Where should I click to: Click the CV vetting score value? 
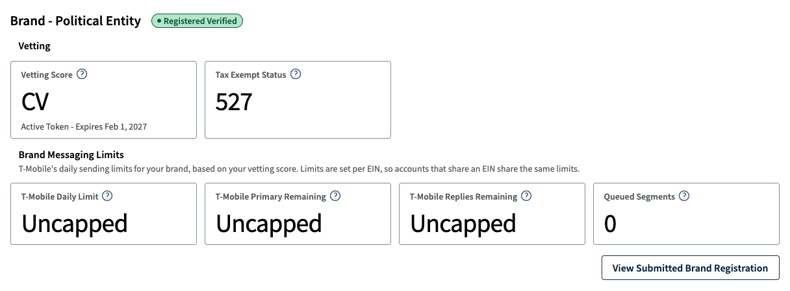click(x=35, y=102)
